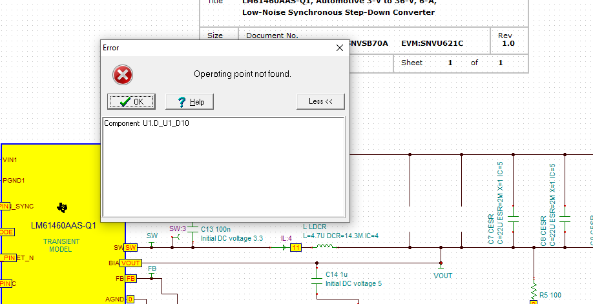Click the C8 'C=22U ESR=2M X=1 IC=5' text
Screen dimensions: 593x304
pyautogui.click(x=552, y=205)
